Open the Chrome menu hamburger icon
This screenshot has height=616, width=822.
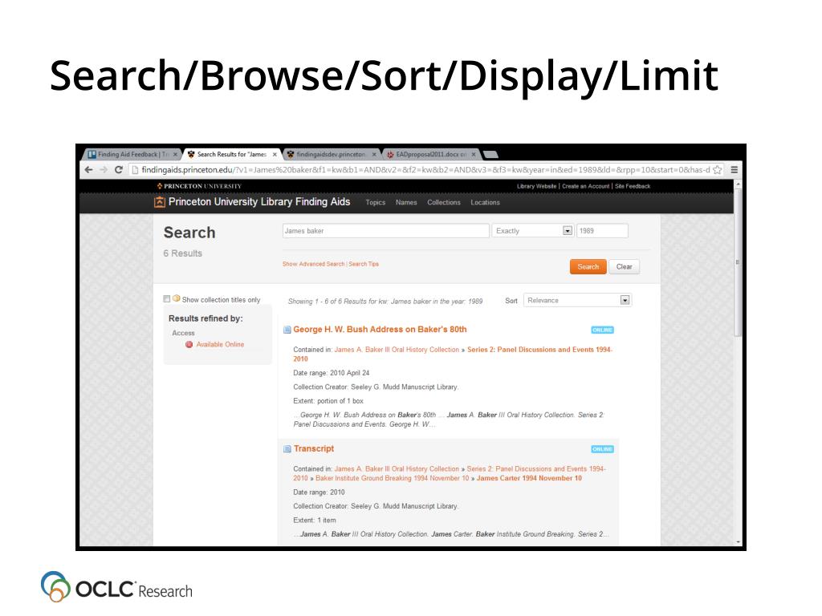[735, 170]
